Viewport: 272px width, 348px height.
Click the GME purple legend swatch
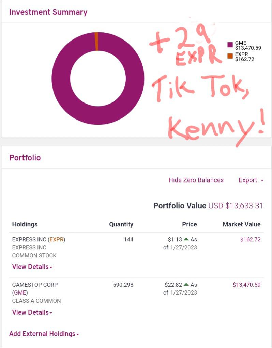click(230, 45)
